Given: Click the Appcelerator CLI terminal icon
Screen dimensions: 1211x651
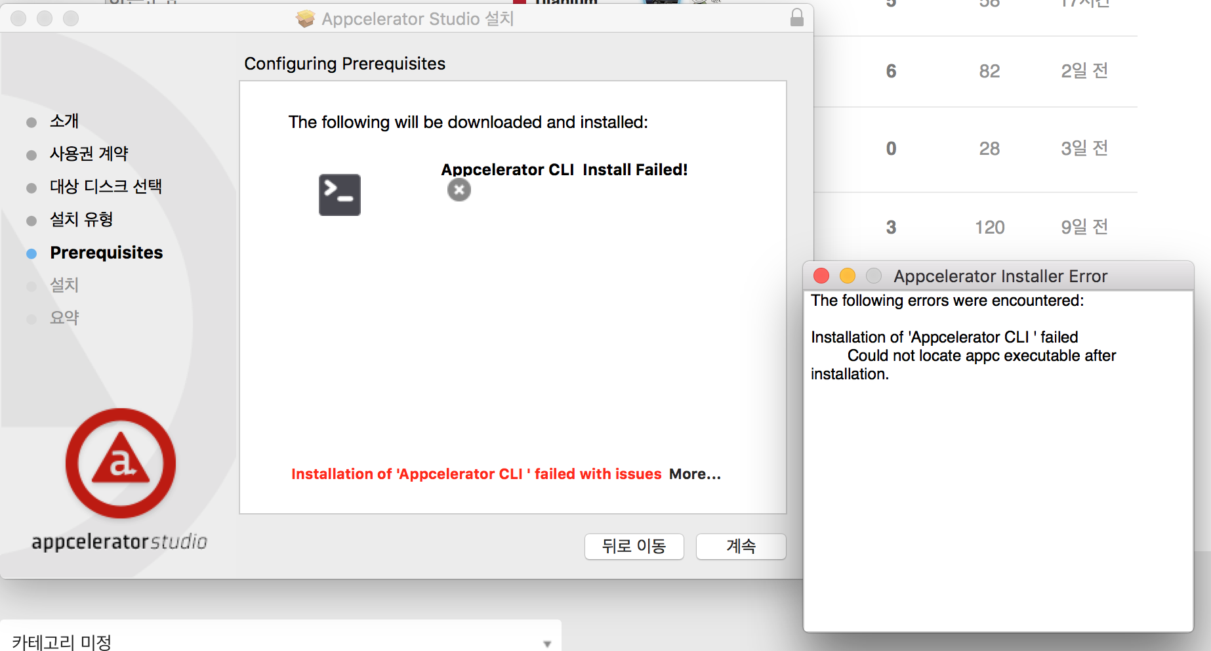Looking at the screenshot, I should [340, 195].
